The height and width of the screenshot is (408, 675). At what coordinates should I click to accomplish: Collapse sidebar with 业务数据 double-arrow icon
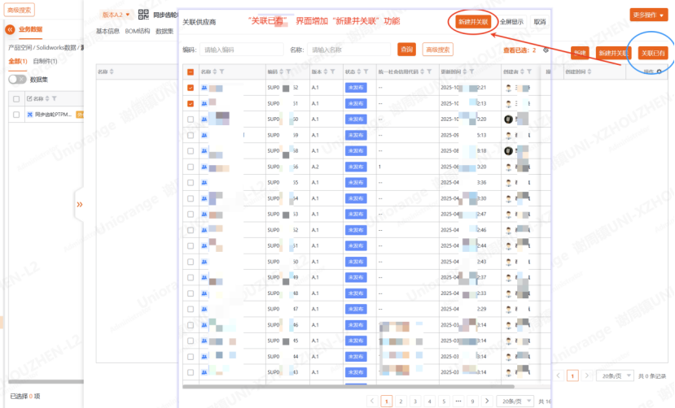point(11,29)
